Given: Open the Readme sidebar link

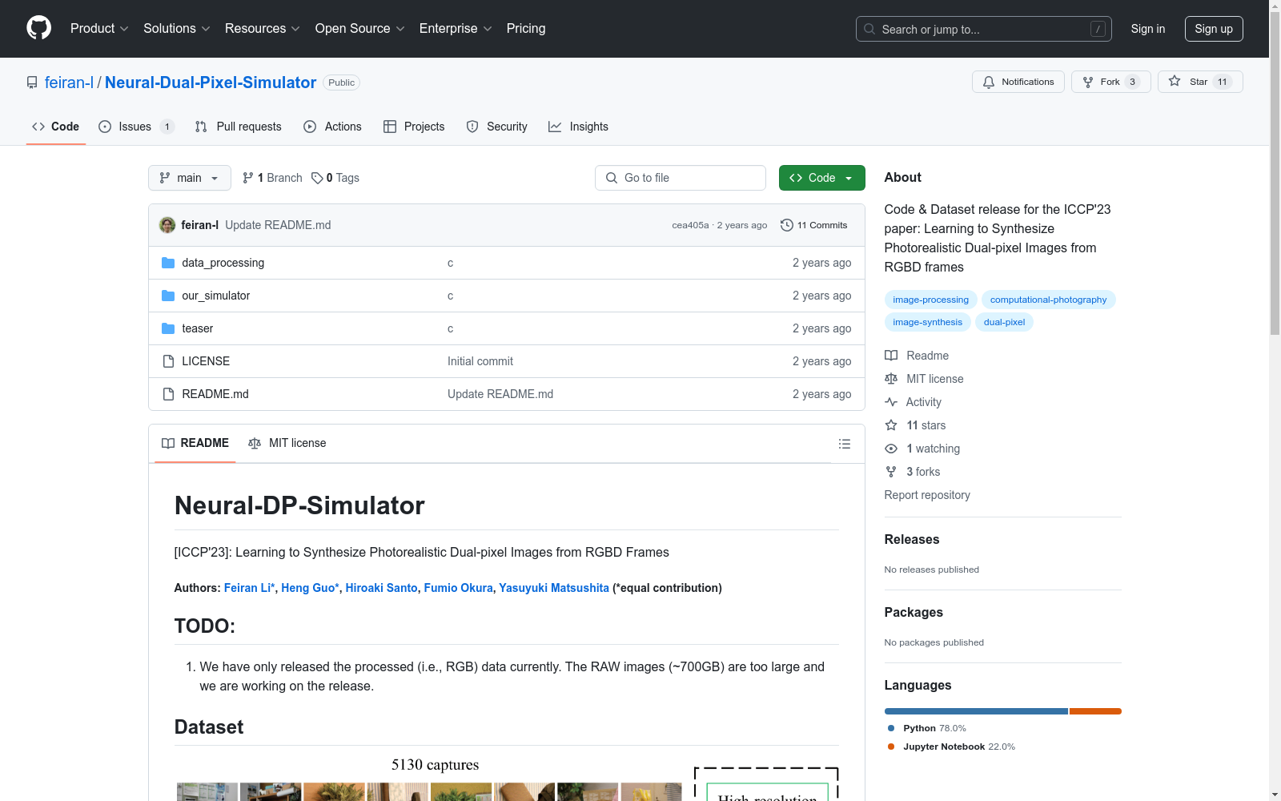Looking at the screenshot, I should point(917,356).
